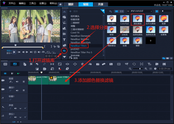
Task: Play the preview video
Action: coord(14,52)
